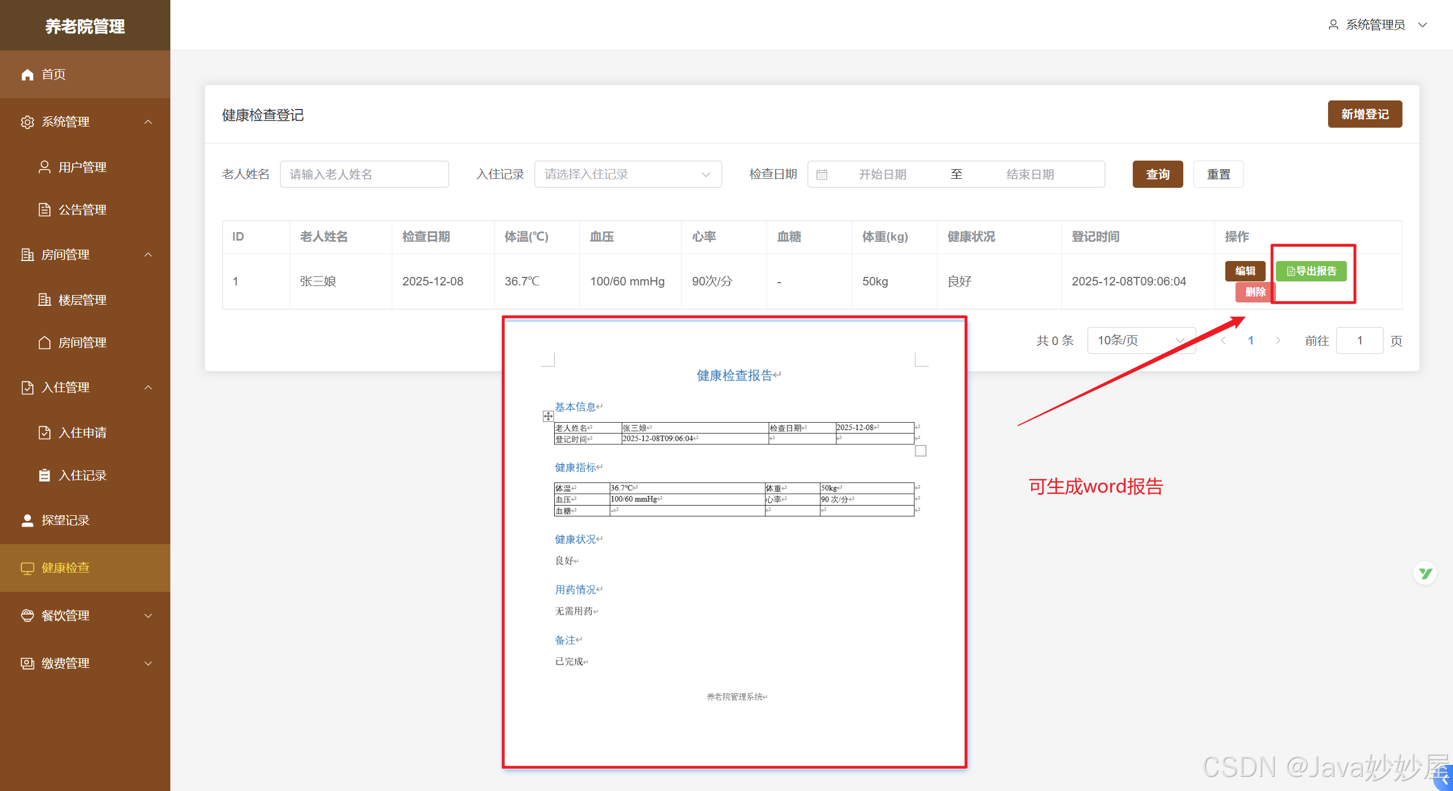Click the green 导出报告 button
This screenshot has width=1453, height=791.
(x=1310, y=271)
